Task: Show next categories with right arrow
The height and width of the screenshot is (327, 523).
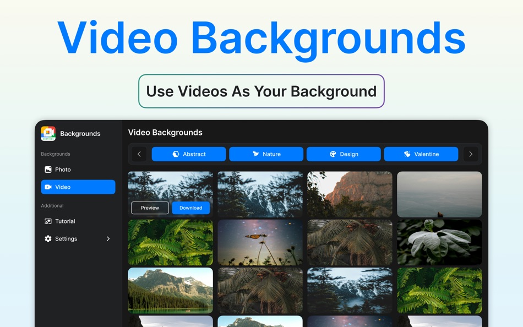Action: click(x=471, y=154)
